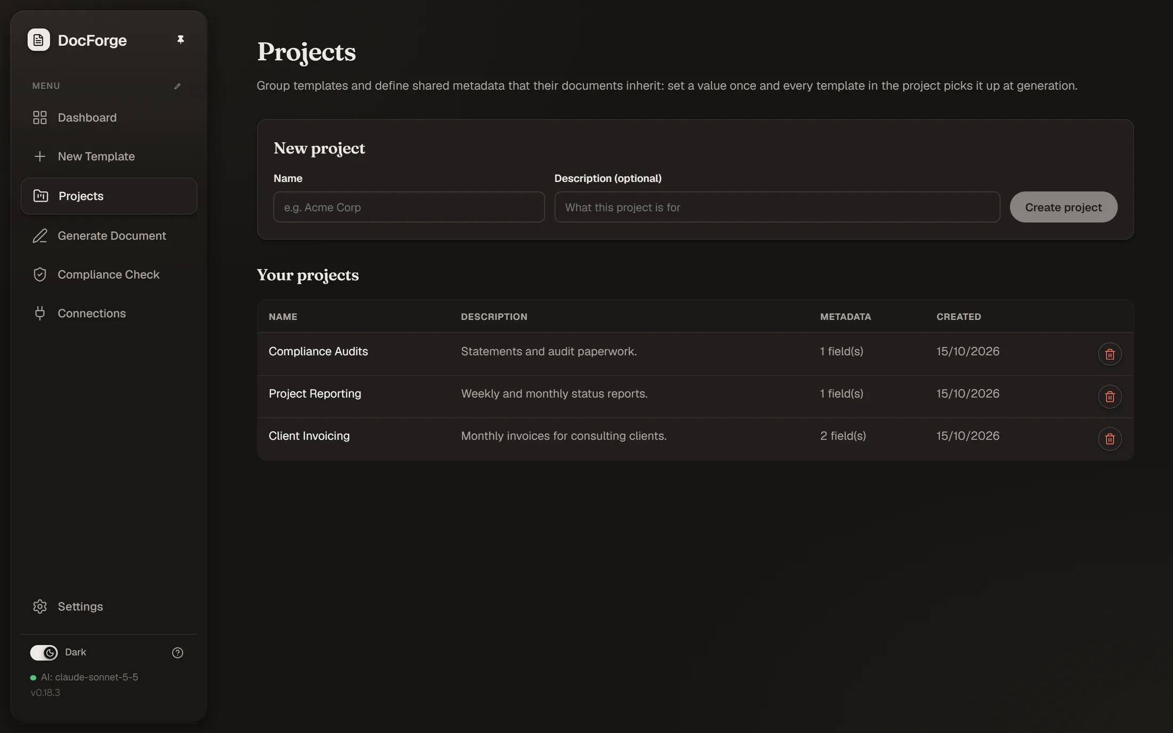The height and width of the screenshot is (733, 1173).
Task: Focus the Description (optional) input field
Action: [777, 207]
